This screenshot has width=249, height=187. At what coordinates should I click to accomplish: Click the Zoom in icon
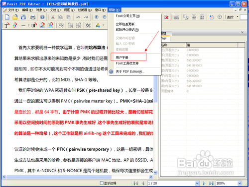pos(97,17)
